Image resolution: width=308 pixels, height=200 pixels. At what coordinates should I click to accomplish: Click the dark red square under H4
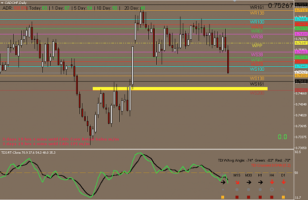272,197
